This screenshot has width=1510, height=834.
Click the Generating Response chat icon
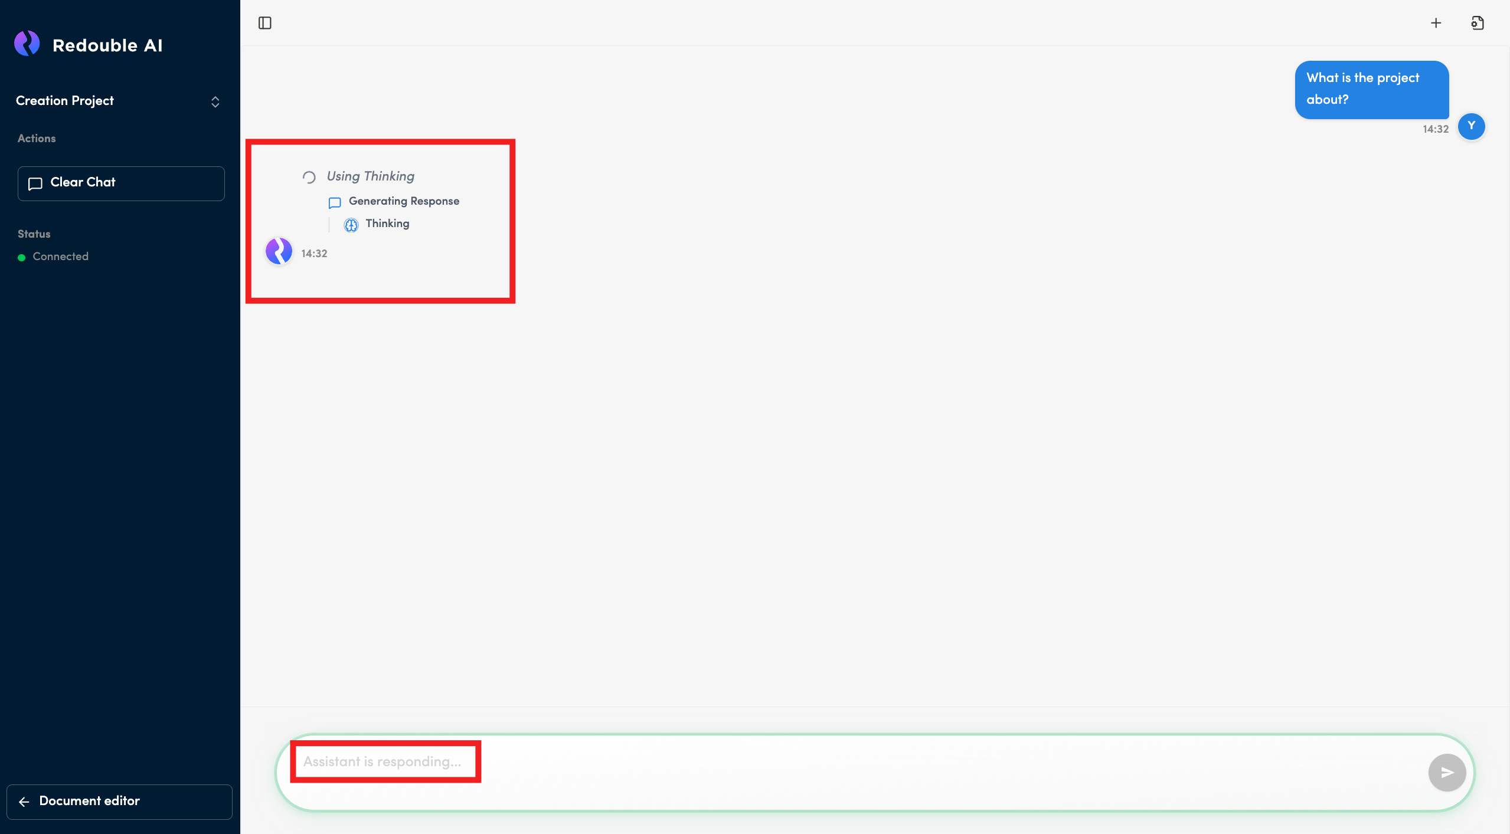[x=335, y=203]
